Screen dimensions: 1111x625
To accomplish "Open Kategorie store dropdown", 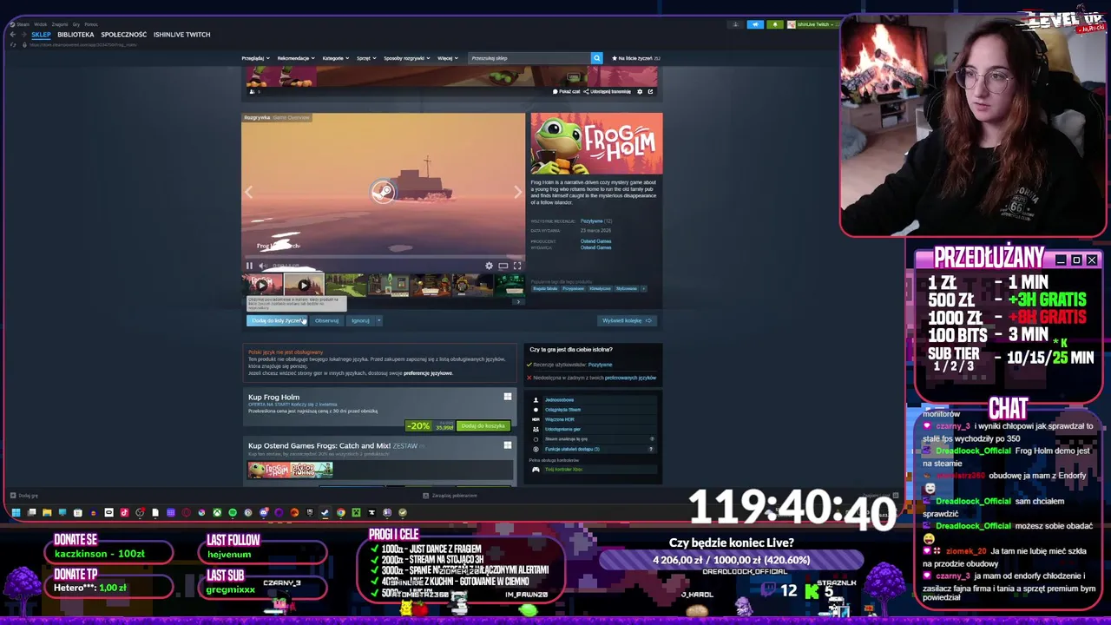I will pos(336,58).
